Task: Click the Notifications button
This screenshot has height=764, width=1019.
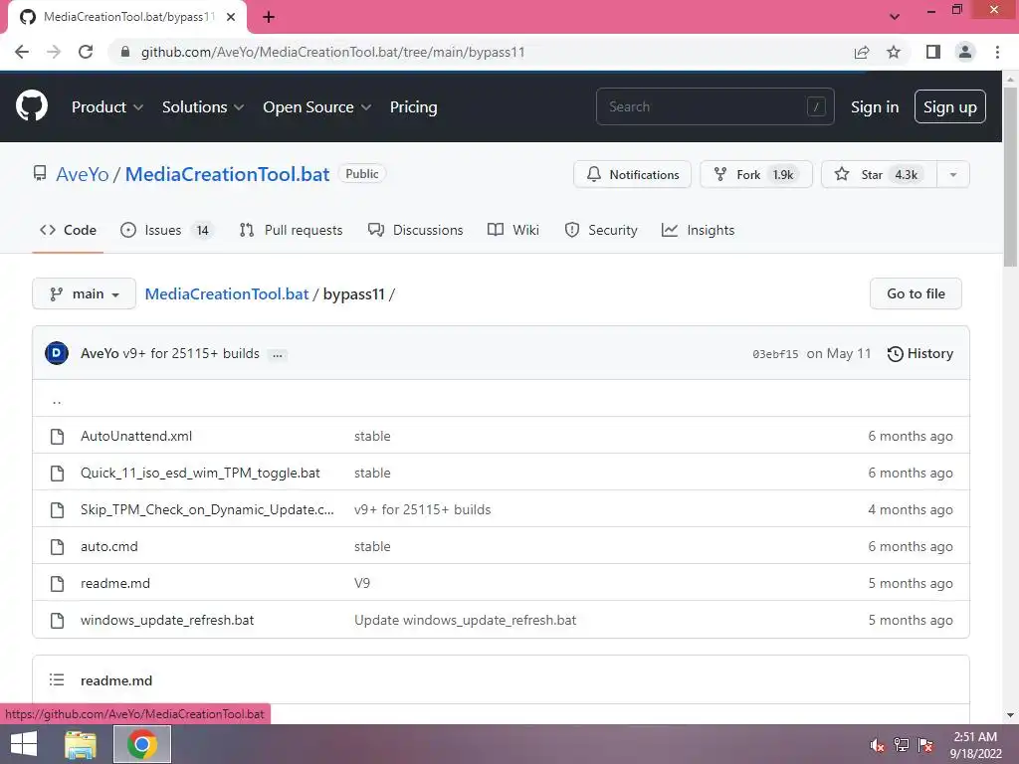Action: [632, 174]
